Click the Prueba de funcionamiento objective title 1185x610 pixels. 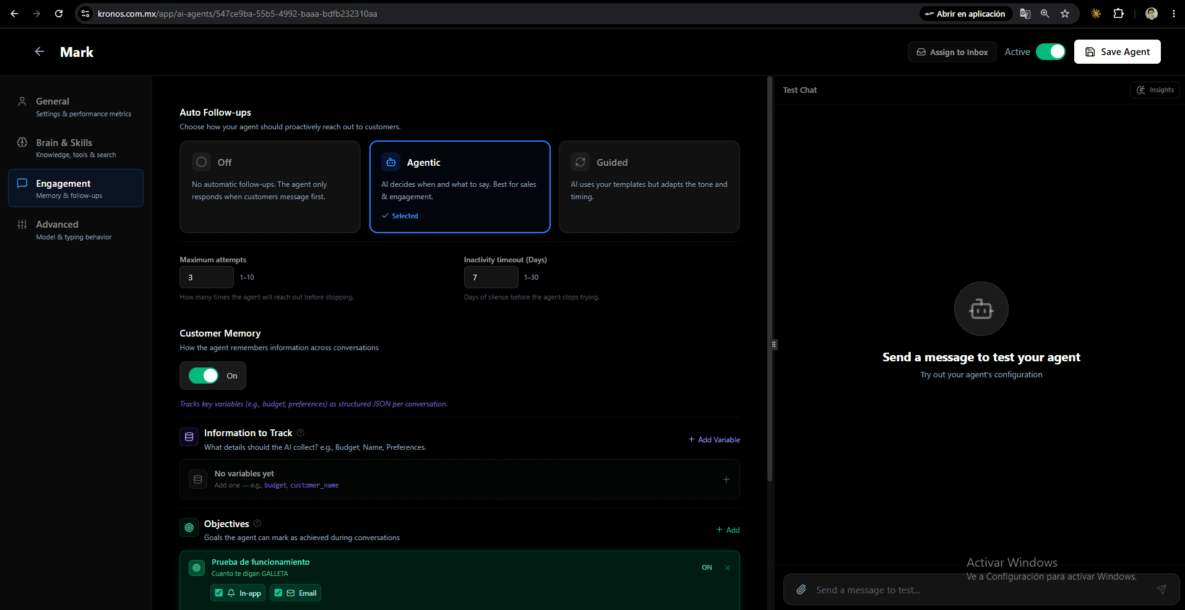[x=261, y=562]
